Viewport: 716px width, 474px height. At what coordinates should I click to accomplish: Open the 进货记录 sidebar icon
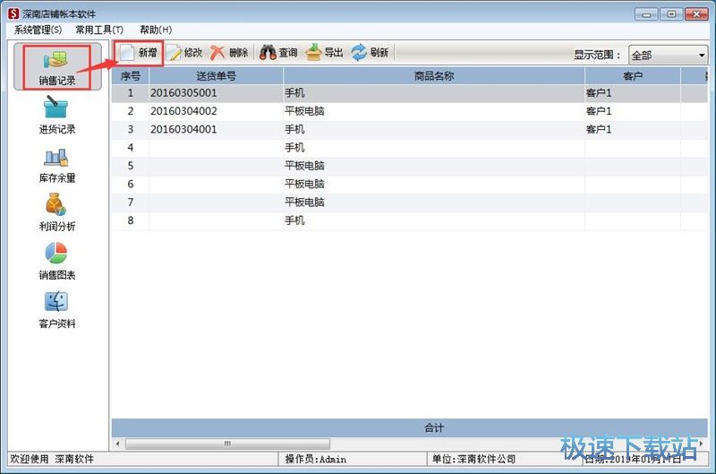click(57, 115)
